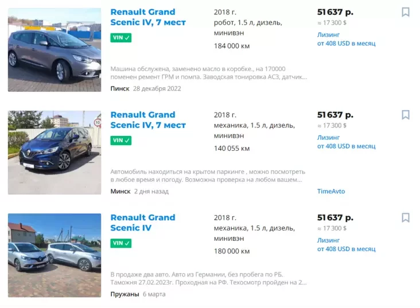Image resolution: width=420 pixels, height=308 pixels.
Task: Click the description starting with "В продаже два авто"
Action: [x=208, y=278]
